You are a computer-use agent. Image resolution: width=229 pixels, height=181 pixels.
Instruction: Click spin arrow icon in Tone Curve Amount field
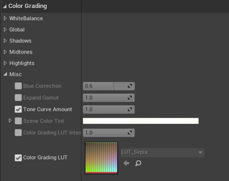[130, 109]
